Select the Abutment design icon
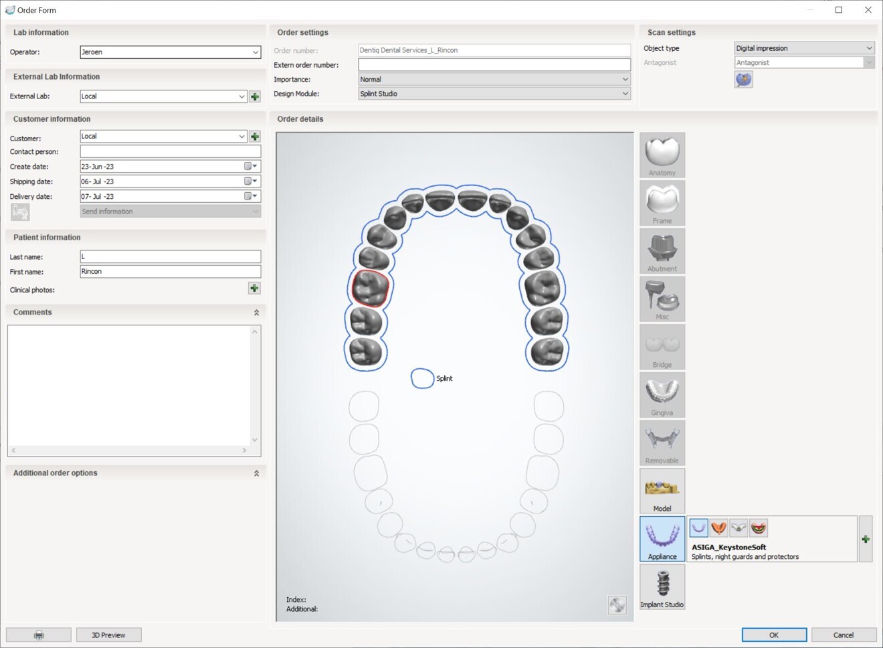Image resolution: width=883 pixels, height=648 pixels. point(662,250)
